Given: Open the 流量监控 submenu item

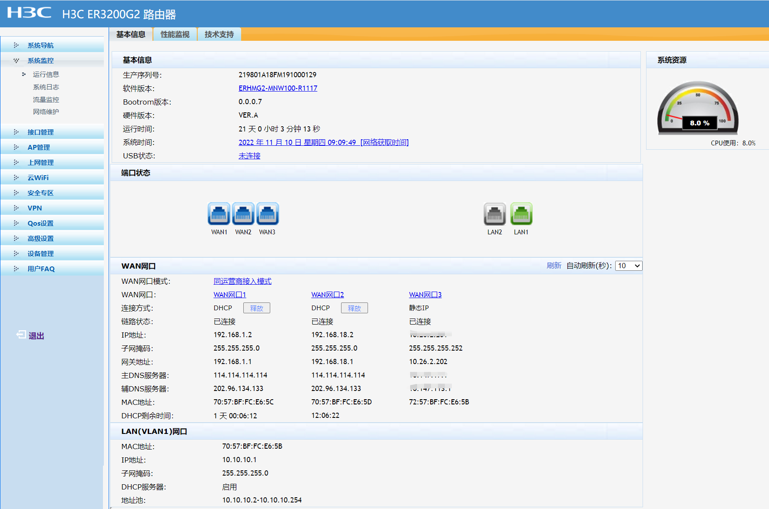Looking at the screenshot, I should [46, 99].
